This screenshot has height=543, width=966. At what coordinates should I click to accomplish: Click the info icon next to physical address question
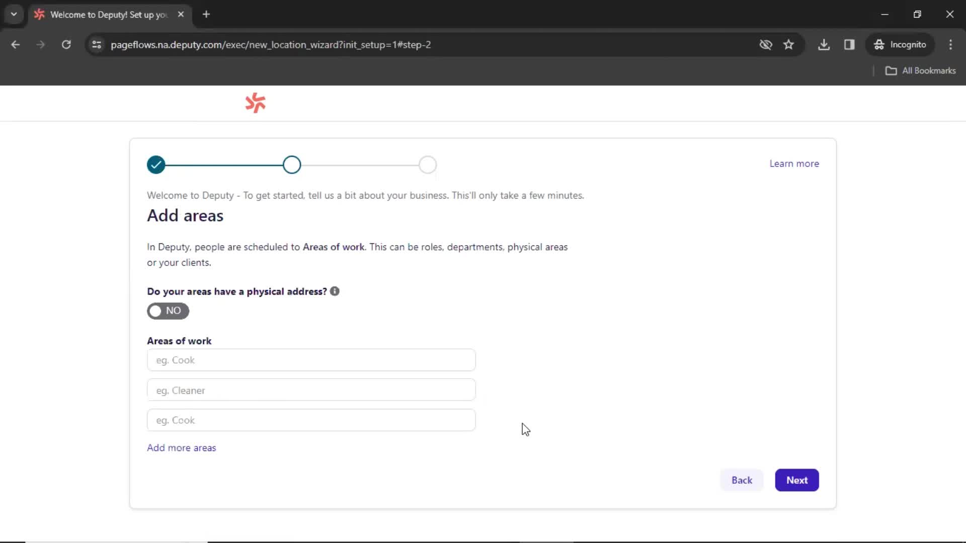tap(336, 291)
